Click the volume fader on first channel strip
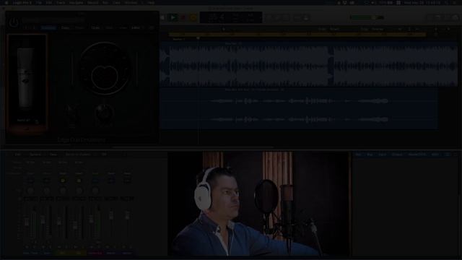Screen dimensions: 462x260 click(27, 222)
